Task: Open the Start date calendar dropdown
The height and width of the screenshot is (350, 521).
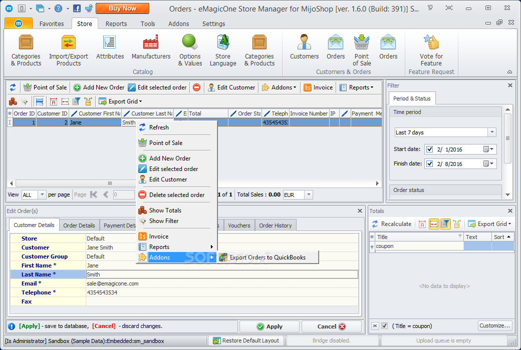Action: (x=488, y=149)
